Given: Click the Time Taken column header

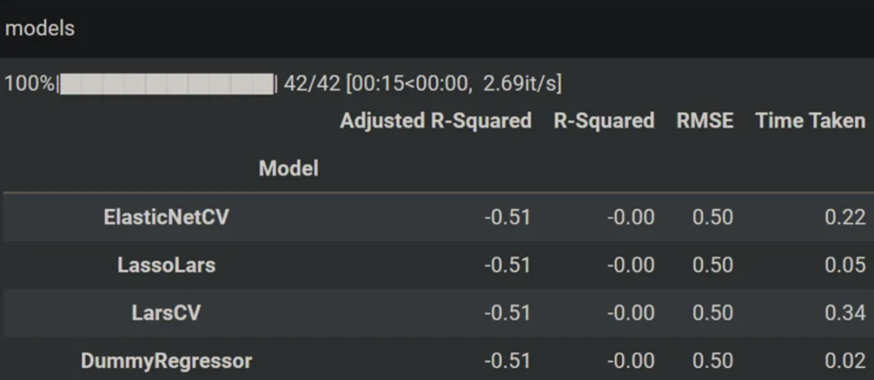Looking at the screenshot, I should pos(810,120).
